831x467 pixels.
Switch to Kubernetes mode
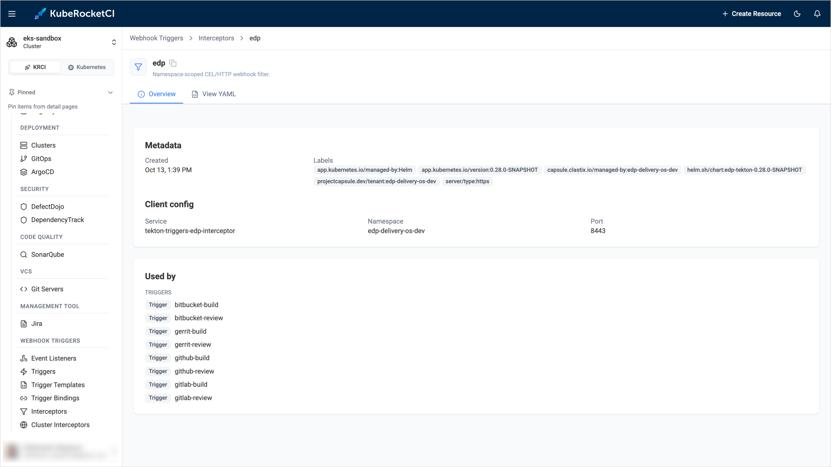click(x=87, y=67)
